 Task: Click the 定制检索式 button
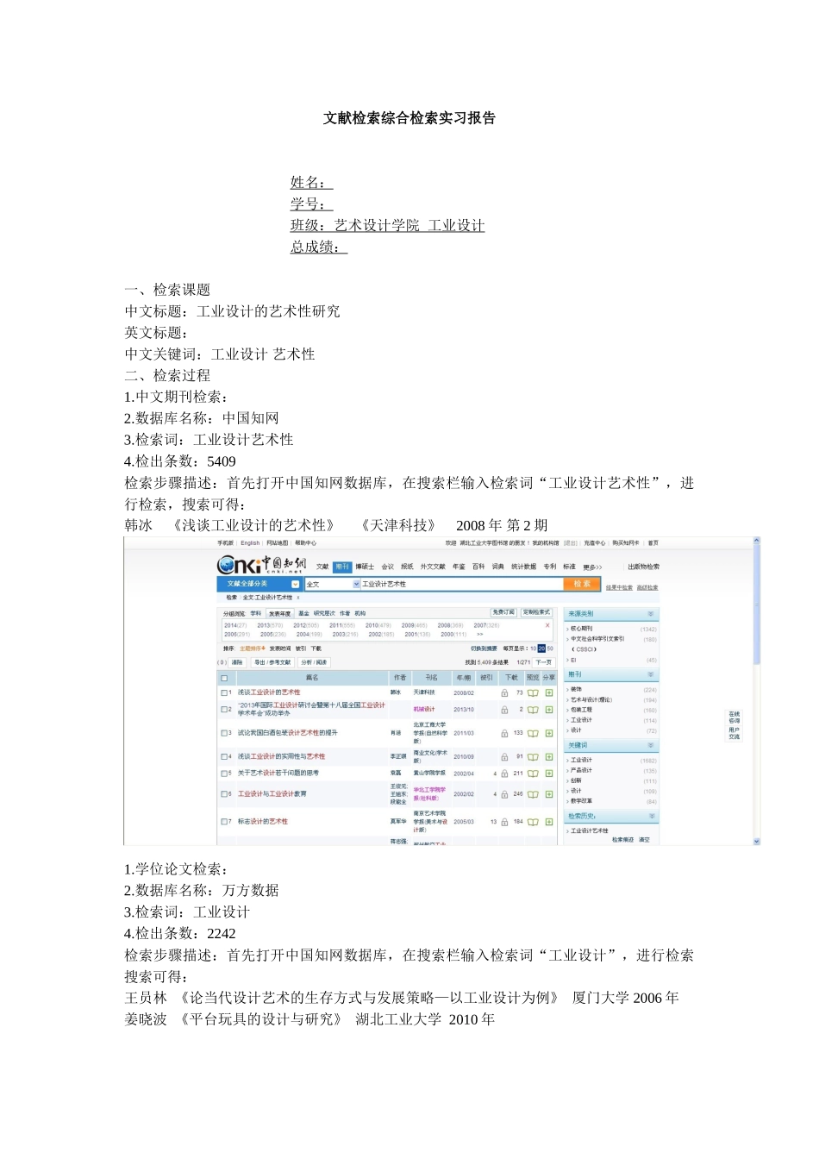pos(535,612)
